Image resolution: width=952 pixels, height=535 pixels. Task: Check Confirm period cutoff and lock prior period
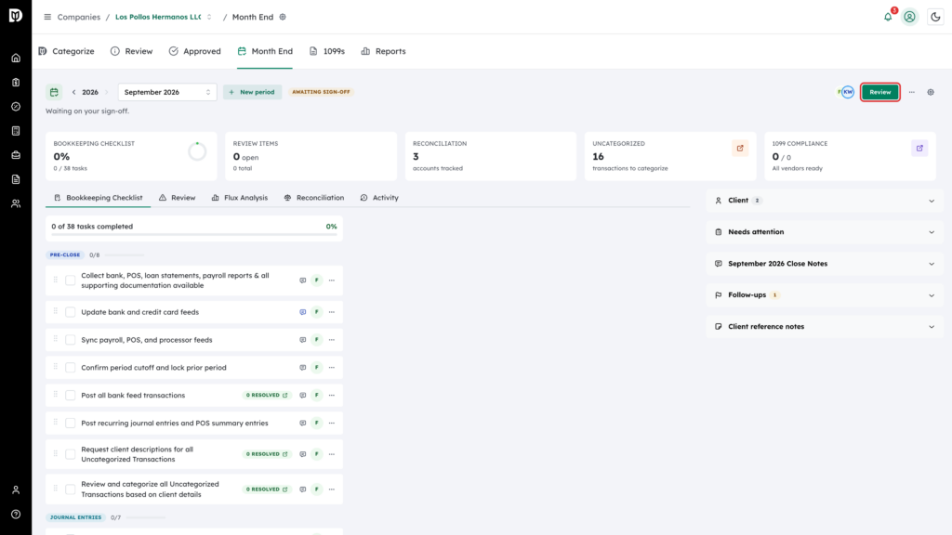pyautogui.click(x=71, y=368)
